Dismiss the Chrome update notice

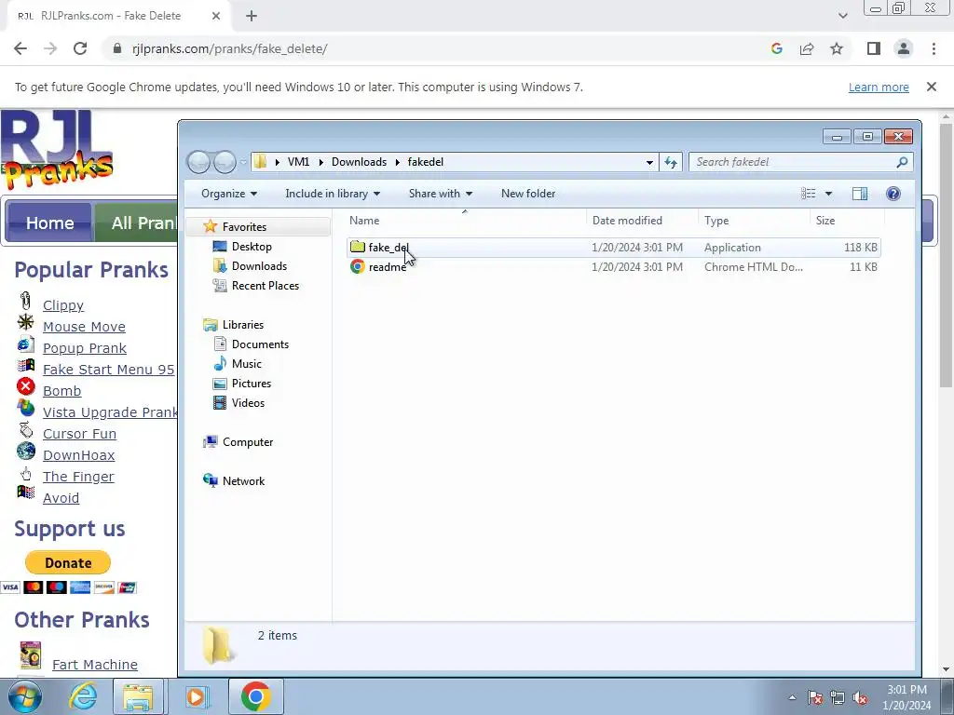[931, 87]
